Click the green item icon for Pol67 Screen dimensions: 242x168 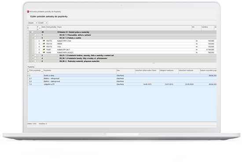pos(44,50)
